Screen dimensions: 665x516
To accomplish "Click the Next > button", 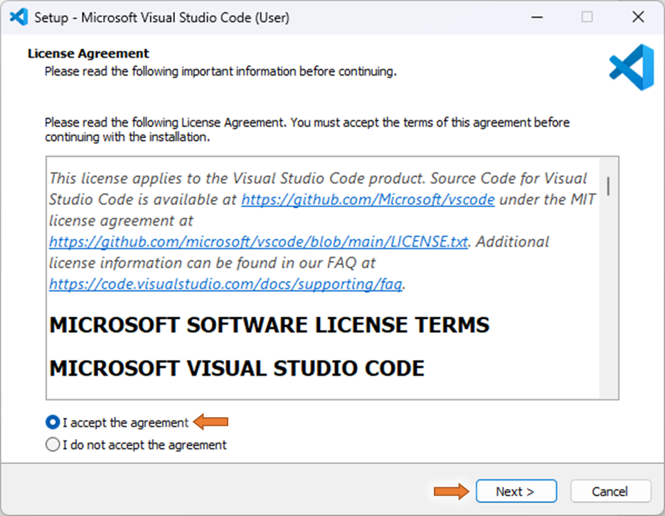I will click(x=516, y=491).
